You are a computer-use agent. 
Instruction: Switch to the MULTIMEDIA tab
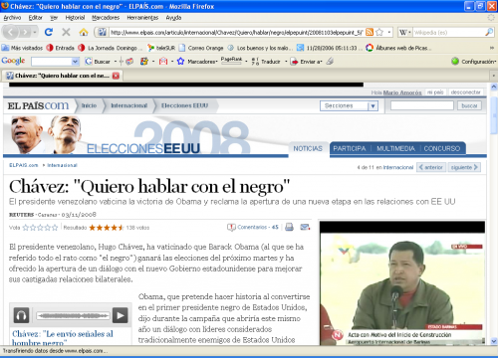pyautogui.click(x=395, y=148)
